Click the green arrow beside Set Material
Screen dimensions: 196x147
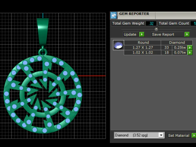(x=194, y=136)
